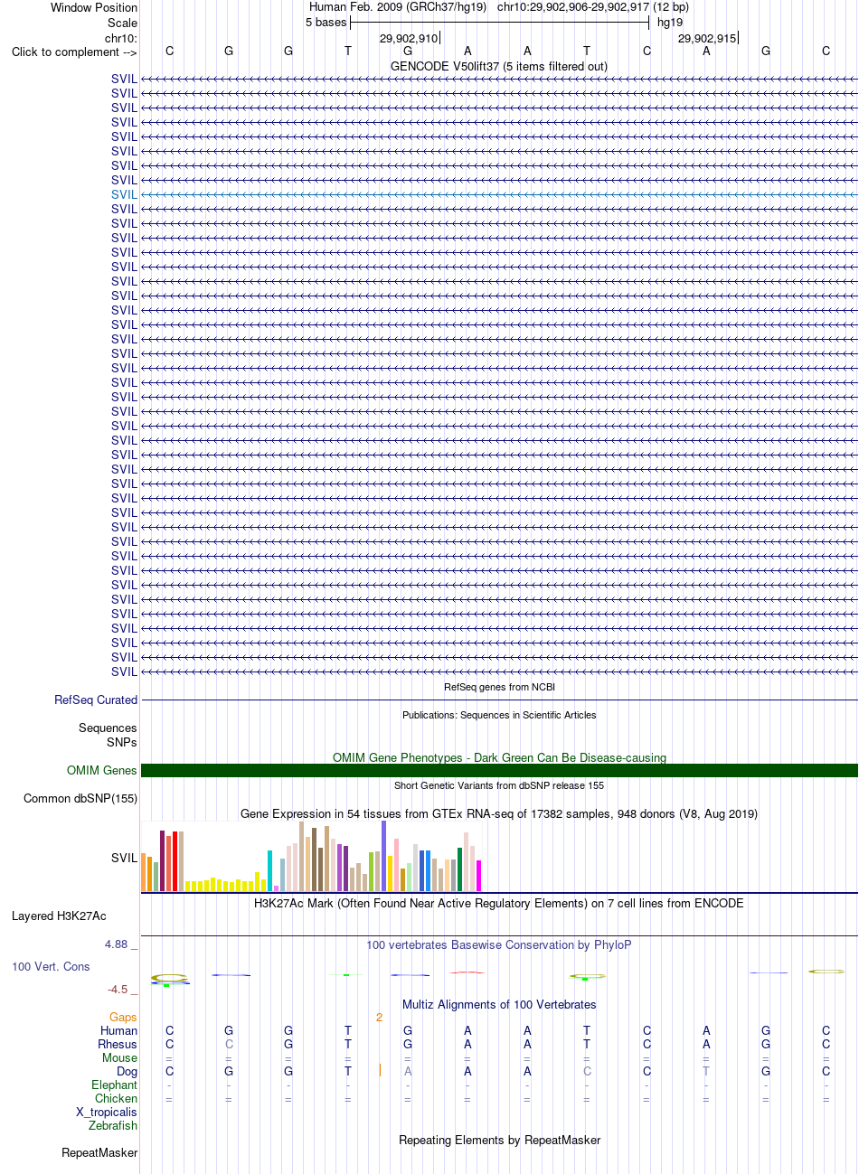The width and height of the screenshot is (859, 1174).
Task: Click the tallest violet GTEx expression bar
Action: [384, 856]
